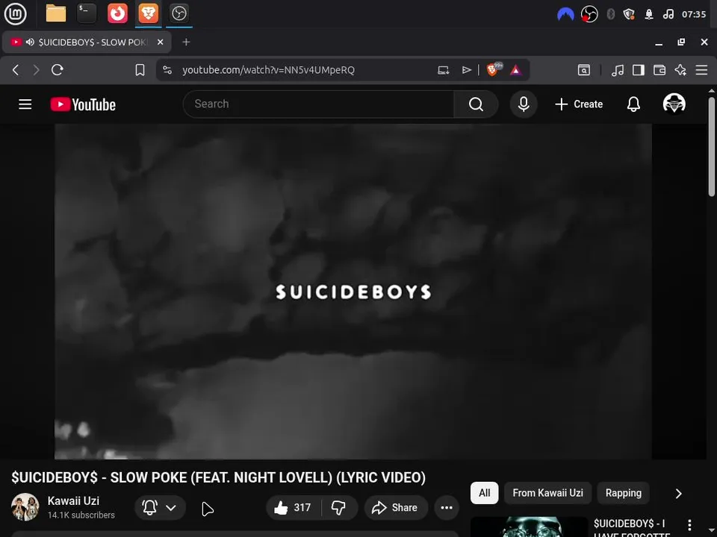Click the URL youtube.com/watch address field

(268, 70)
